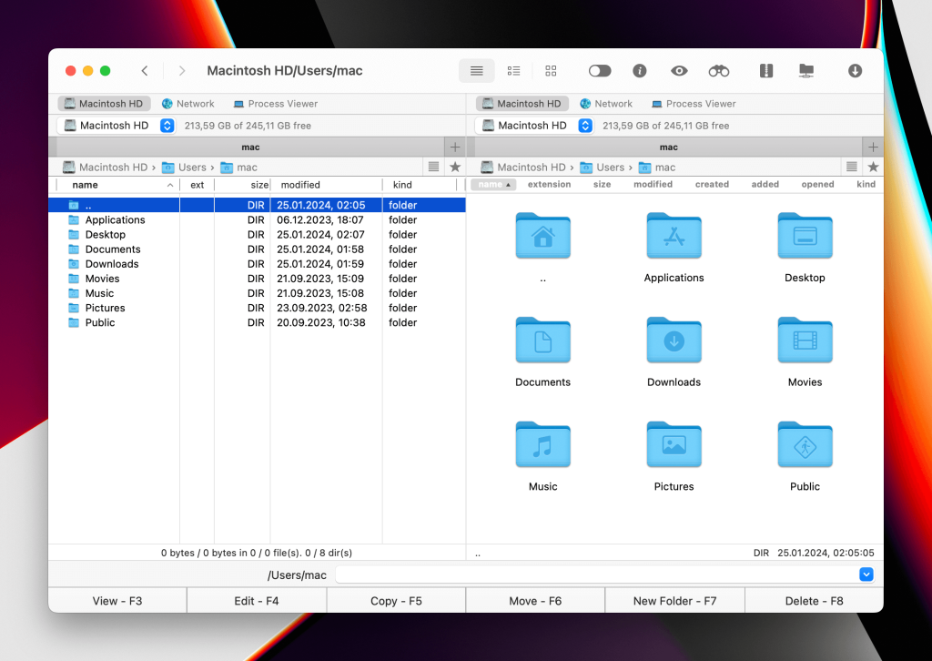Toggle the hidden files switch
The image size is (932, 661).
[600, 71]
